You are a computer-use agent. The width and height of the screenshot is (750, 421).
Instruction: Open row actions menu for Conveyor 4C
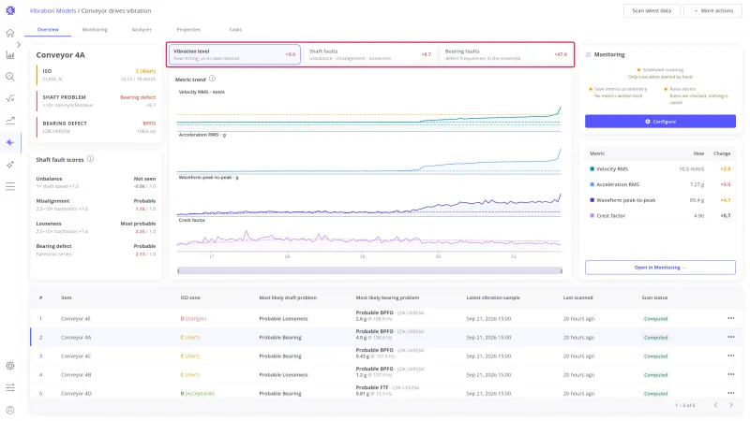pos(730,356)
